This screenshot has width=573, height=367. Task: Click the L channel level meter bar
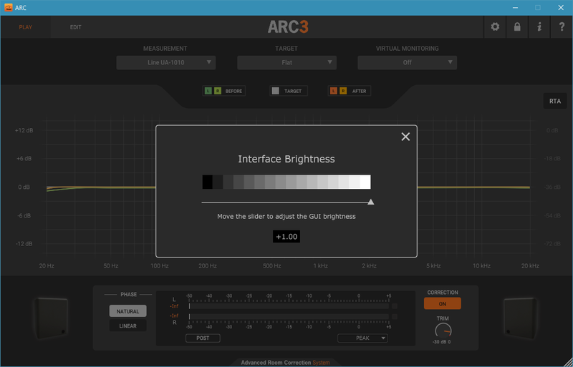point(289,306)
